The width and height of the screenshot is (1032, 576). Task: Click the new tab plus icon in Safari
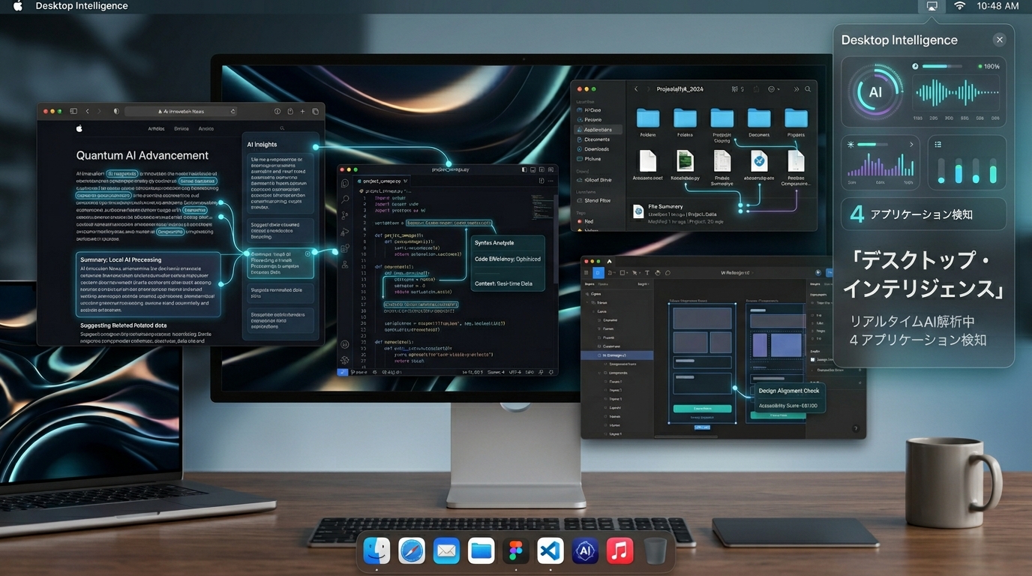click(303, 111)
